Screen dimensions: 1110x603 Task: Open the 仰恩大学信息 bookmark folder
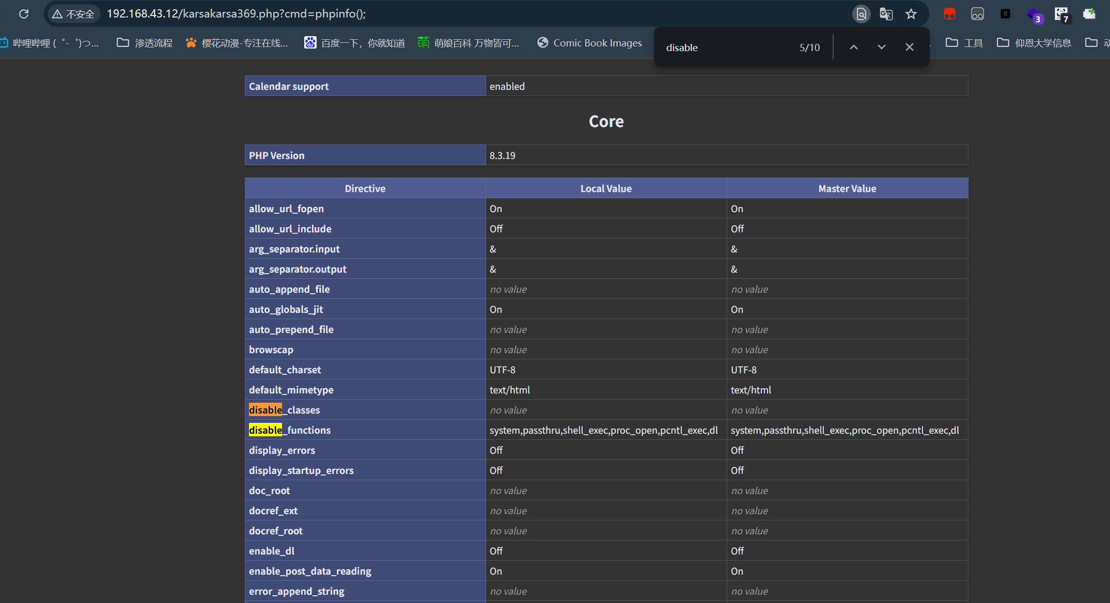coord(1034,43)
